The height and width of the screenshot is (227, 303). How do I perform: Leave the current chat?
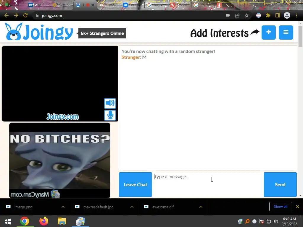click(x=136, y=184)
